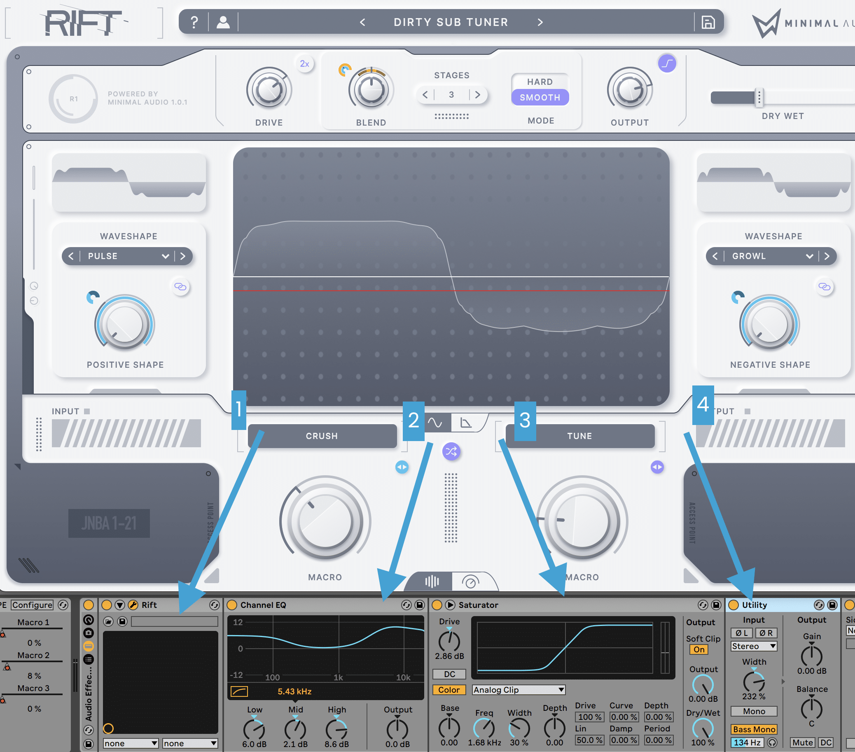Unfold Rift device parameters triangle
This screenshot has height=752, width=855.
(x=120, y=605)
